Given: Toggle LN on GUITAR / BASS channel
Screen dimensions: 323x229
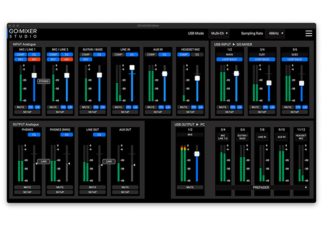Looking at the screenshot, I should click(x=103, y=107).
